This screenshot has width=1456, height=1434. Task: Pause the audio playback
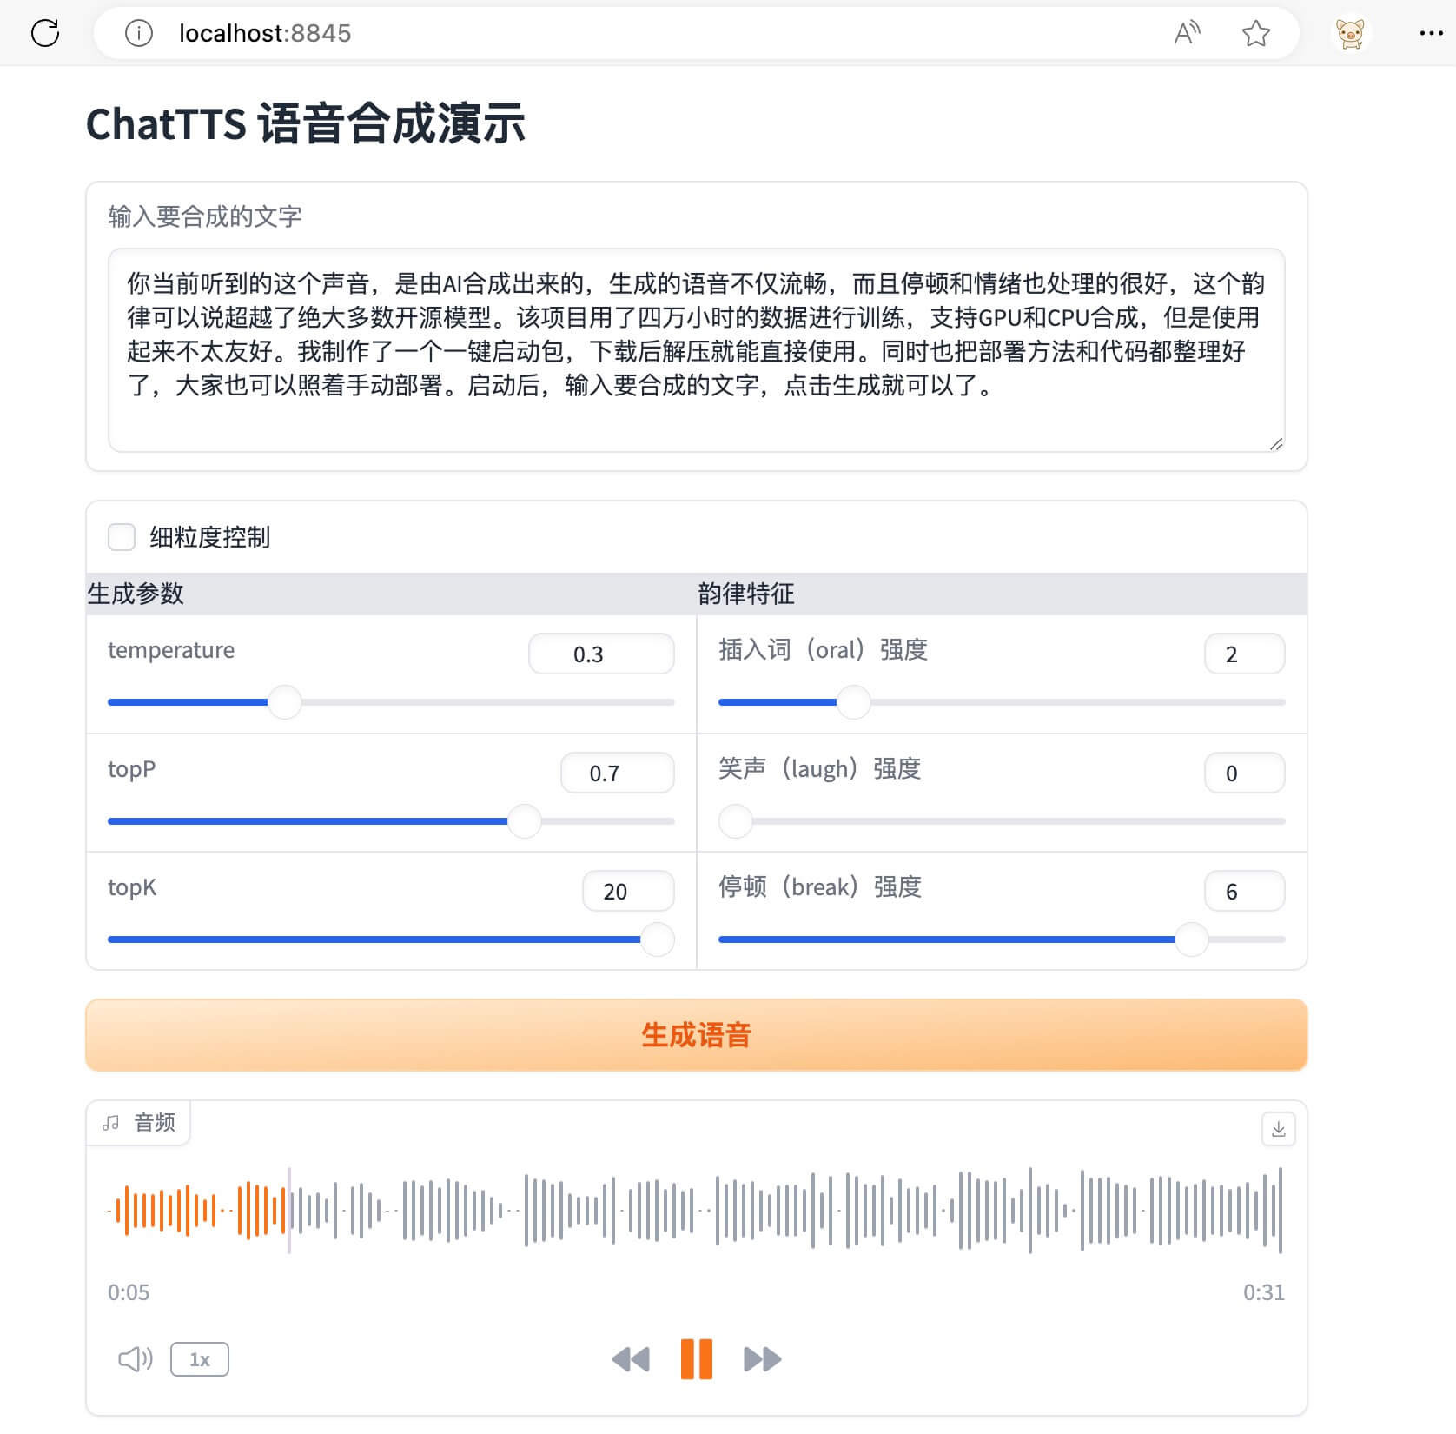pyautogui.click(x=696, y=1359)
